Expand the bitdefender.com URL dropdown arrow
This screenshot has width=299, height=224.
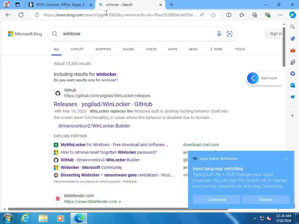click(x=120, y=202)
